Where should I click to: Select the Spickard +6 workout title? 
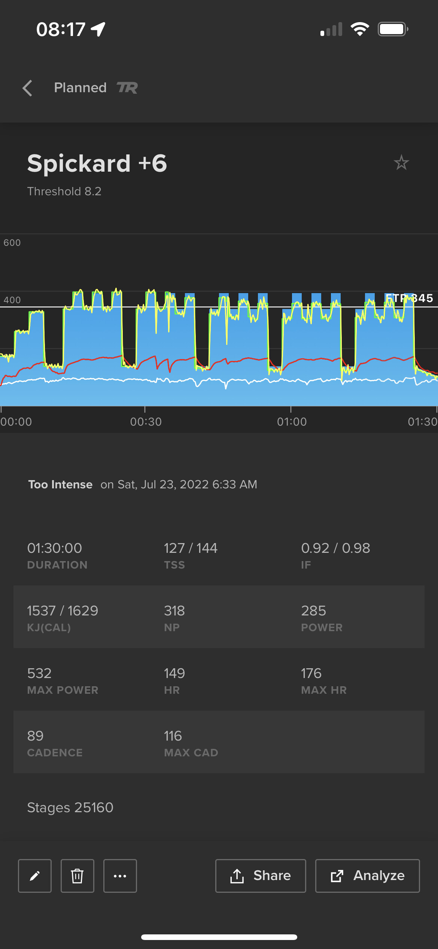(97, 163)
